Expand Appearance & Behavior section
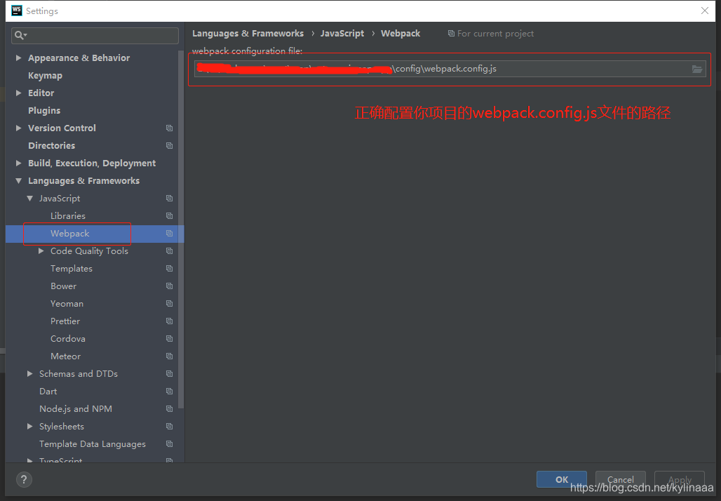 tap(18, 58)
